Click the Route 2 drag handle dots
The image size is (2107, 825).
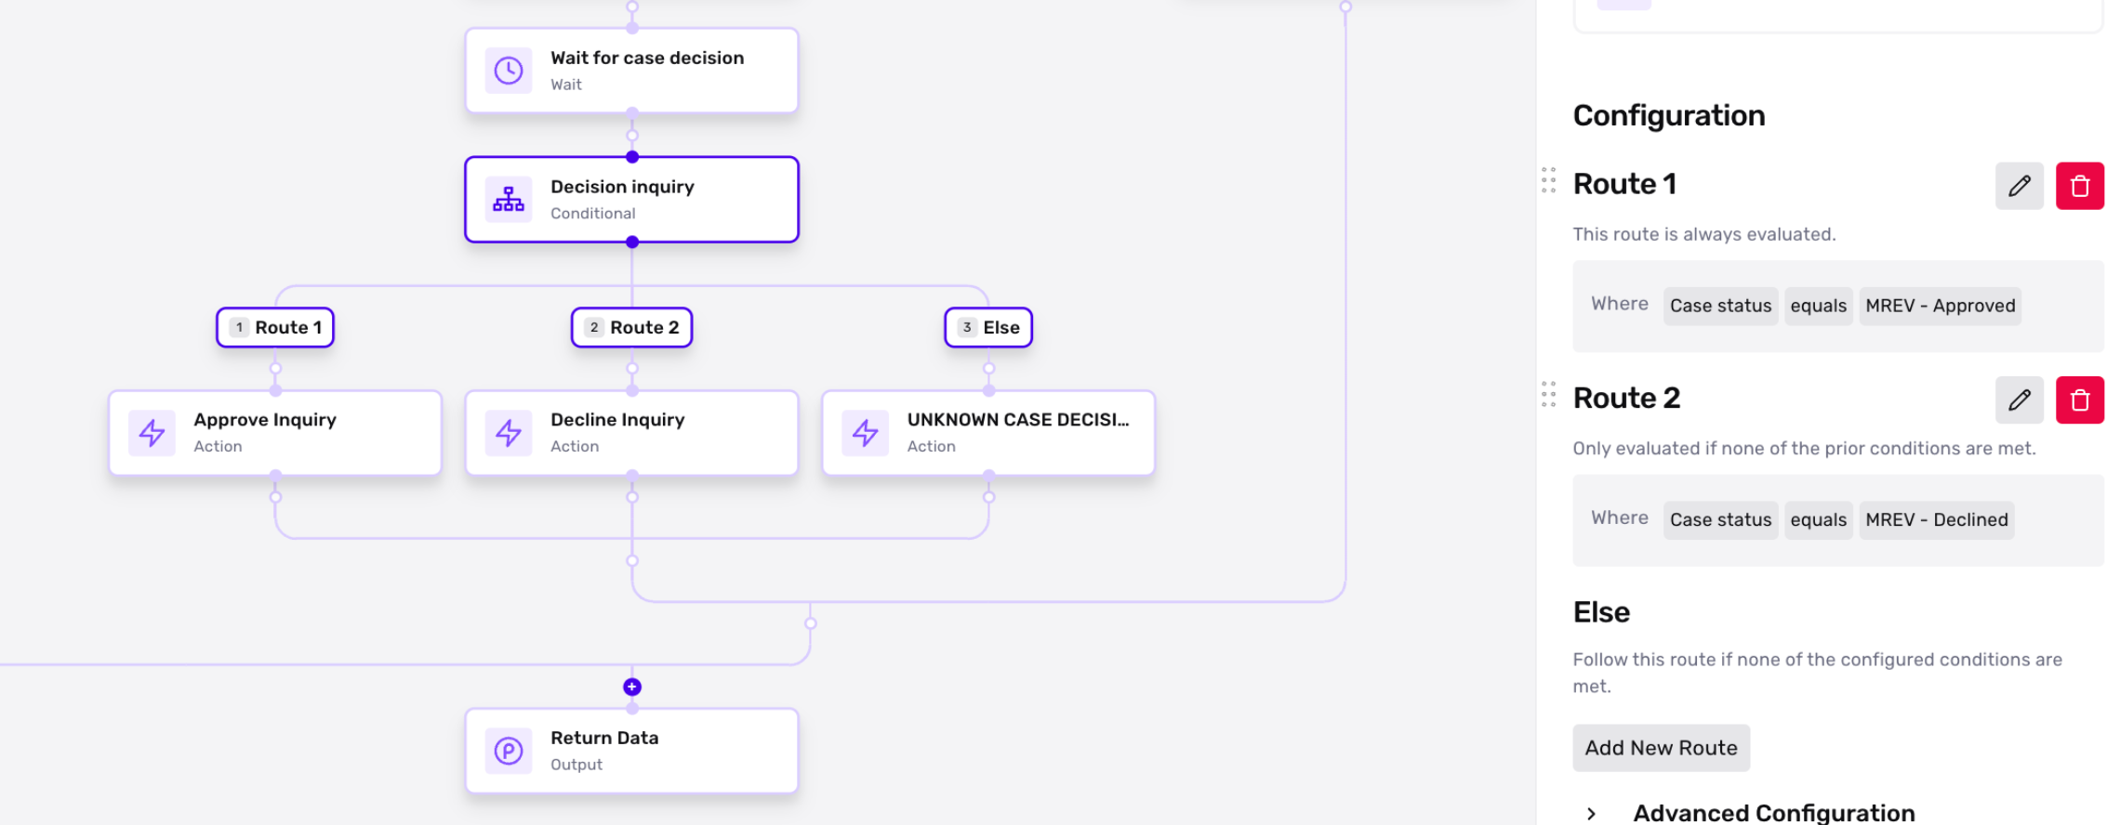point(1548,394)
